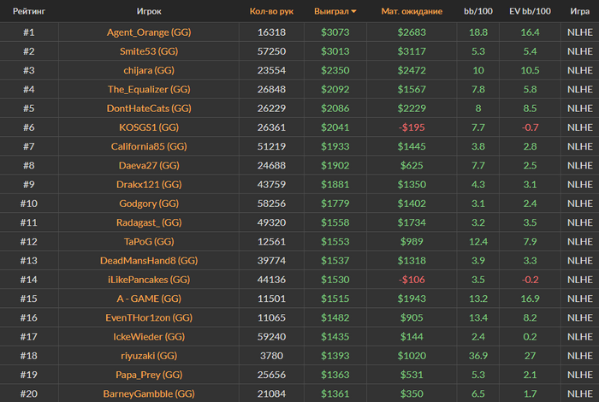Sort table by Мат. ожидание column
Screen dimensions: 599x402
tap(412, 12)
